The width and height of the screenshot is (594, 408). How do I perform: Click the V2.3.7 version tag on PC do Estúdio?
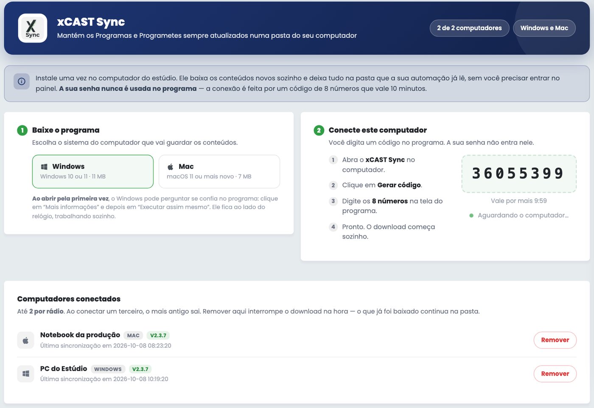point(140,369)
